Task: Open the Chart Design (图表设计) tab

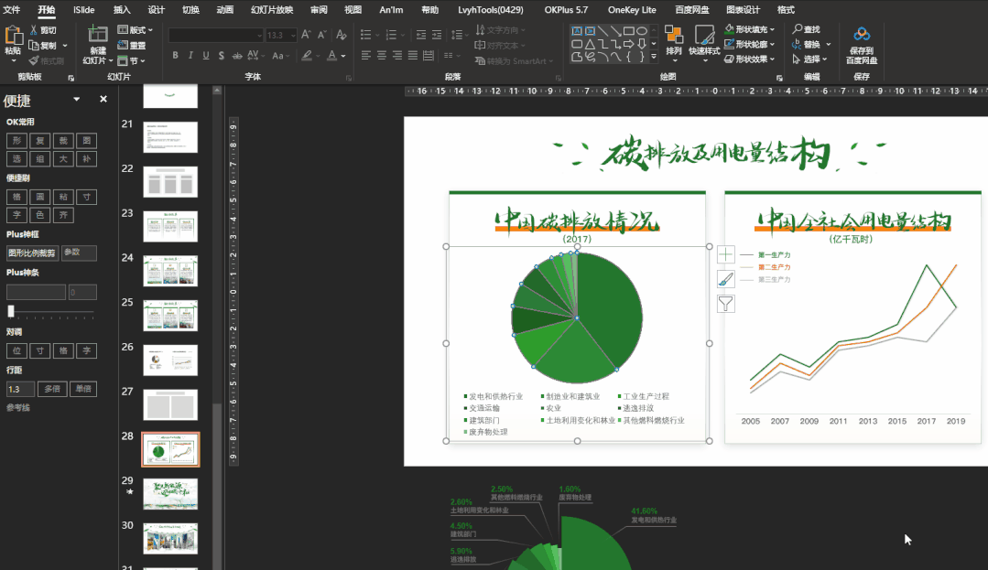Action: click(743, 9)
